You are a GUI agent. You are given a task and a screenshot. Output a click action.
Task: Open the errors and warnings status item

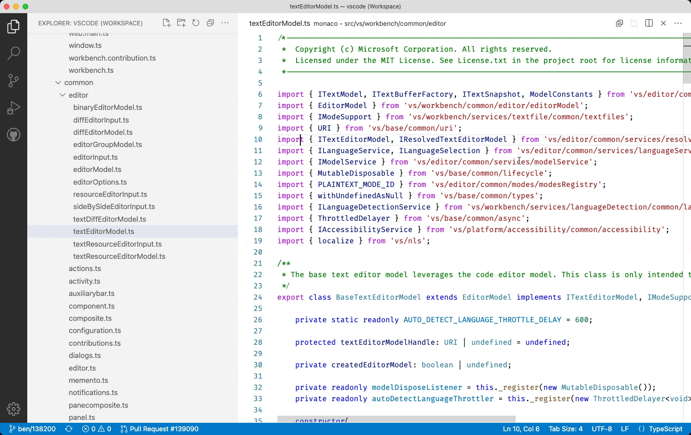[x=96, y=429]
